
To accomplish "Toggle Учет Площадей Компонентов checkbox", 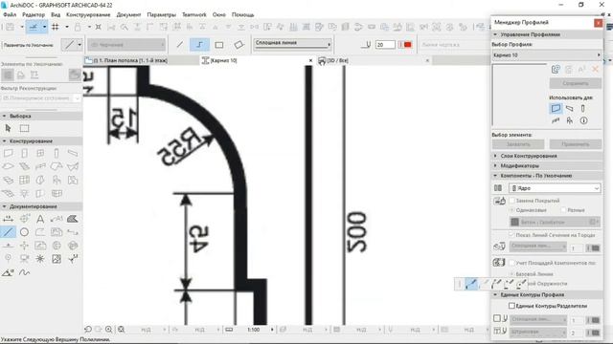I will tap(511, 263).
